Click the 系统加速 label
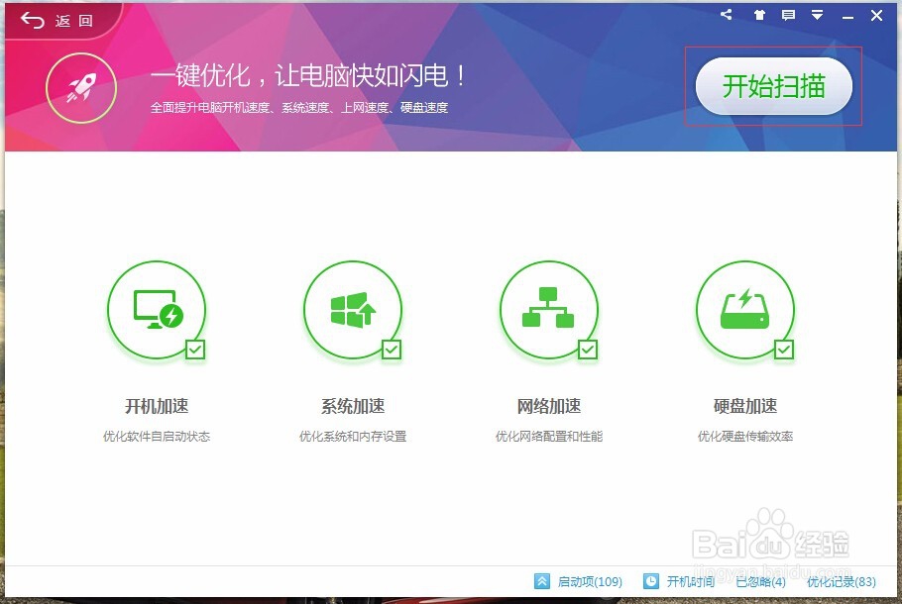902x604 pixels. point(353,406)
